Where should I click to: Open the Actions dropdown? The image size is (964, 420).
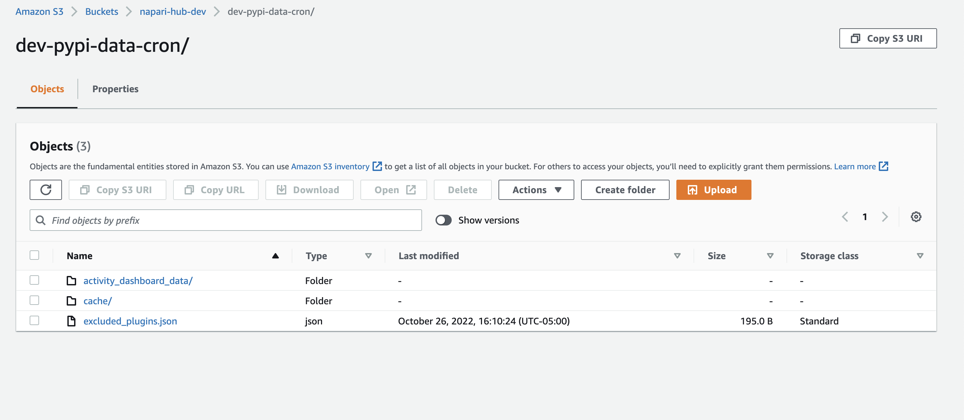(x=536, y=189)
